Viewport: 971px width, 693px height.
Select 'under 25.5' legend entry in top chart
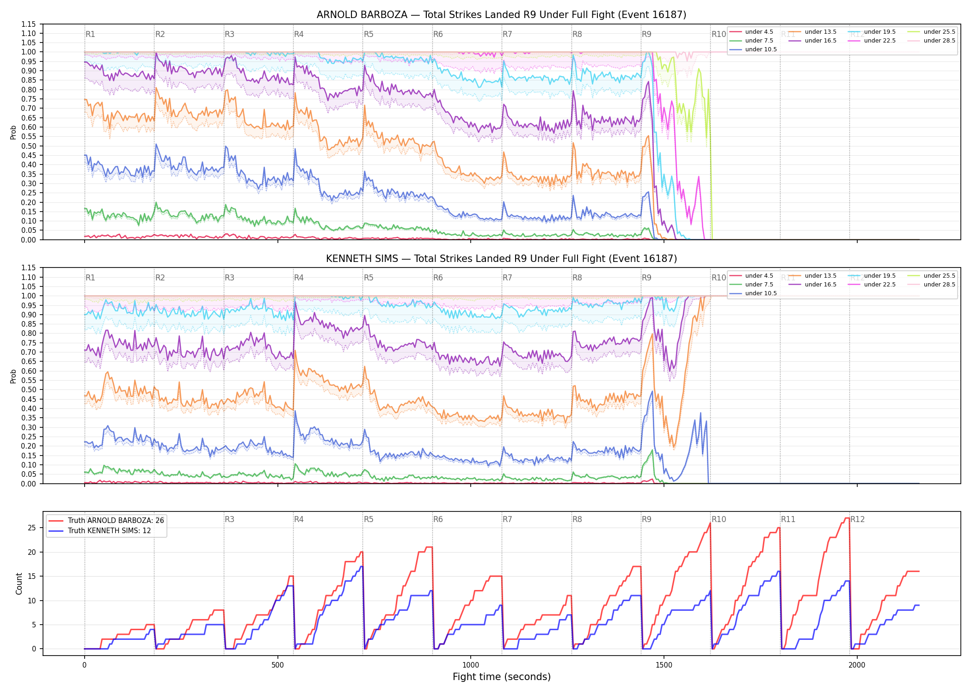[x=931, y=32]
